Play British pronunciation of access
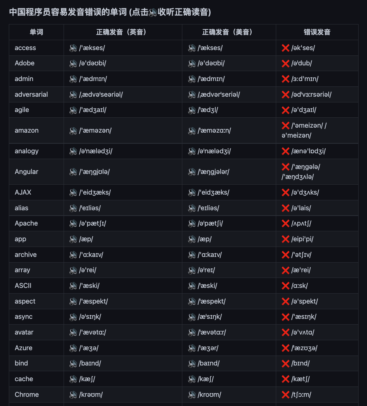The width and height of the screenshot is (367, 406). (73, 48)
